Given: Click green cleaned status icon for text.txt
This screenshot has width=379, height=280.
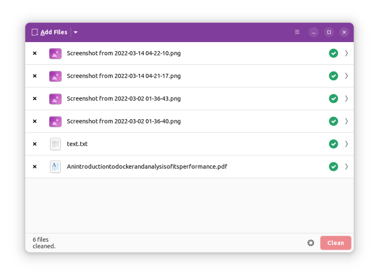Looking at the screenshot, I should pos(334,144).
